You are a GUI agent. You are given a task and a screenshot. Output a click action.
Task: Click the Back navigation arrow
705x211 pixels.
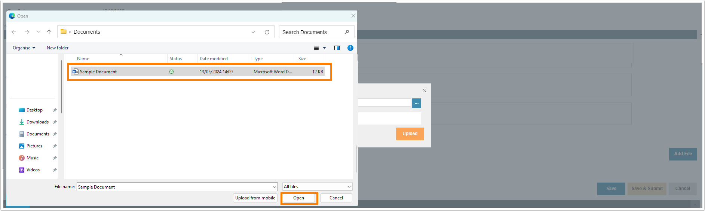coord(14,32)
